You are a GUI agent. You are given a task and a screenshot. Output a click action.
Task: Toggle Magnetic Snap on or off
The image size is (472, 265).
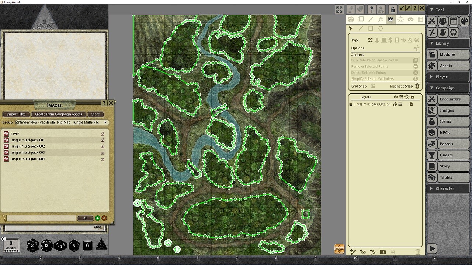[417, 86]
